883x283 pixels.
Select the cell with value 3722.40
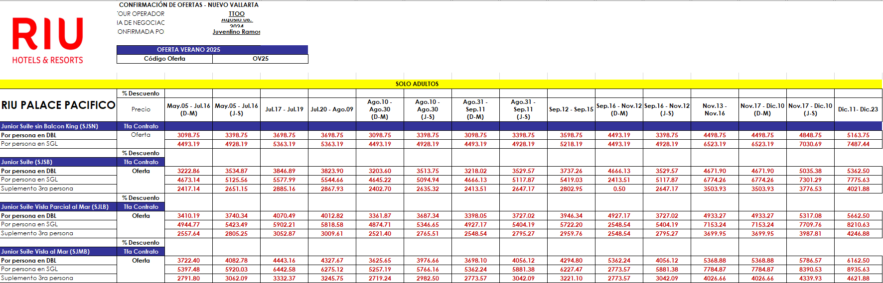tap(189, 261)
